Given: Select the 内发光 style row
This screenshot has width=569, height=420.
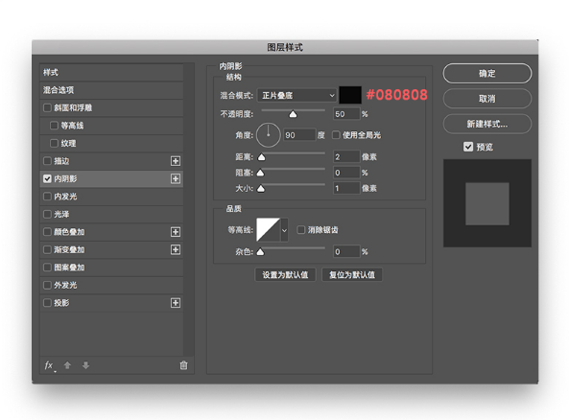Looking at the screenshot, I should tap(111, 197).
